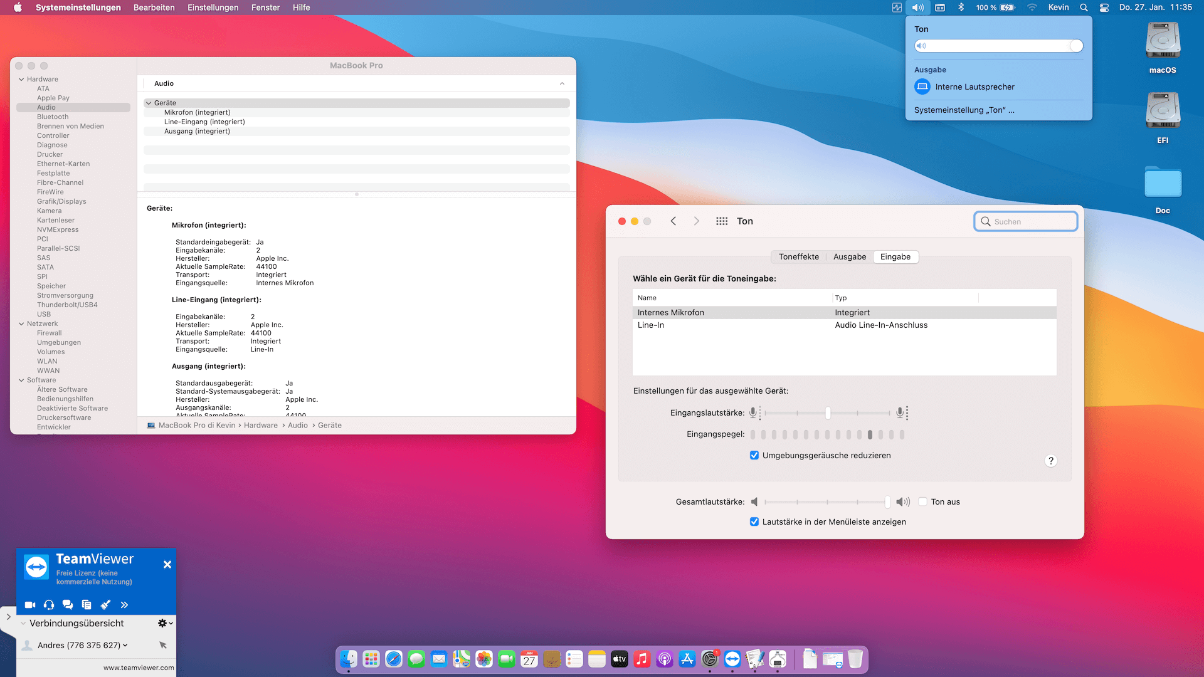Toggle Lautstärke in der Menüleiste anzeigen
This screenshot has height=677, width=1204.
click(754, 522)
